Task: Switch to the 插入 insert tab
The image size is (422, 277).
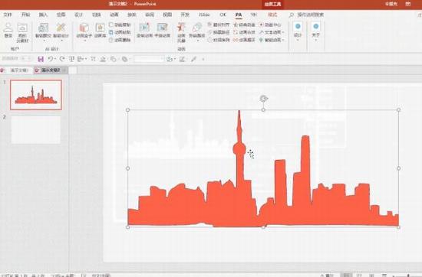Action: (x=43, y=15)
